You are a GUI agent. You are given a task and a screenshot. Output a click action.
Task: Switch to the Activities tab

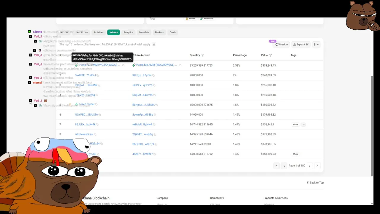pyautogui.click(x=99, y=32)
